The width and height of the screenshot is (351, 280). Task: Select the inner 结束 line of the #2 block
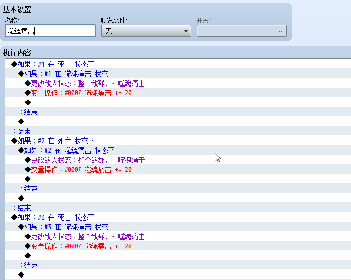coord(178,189)
